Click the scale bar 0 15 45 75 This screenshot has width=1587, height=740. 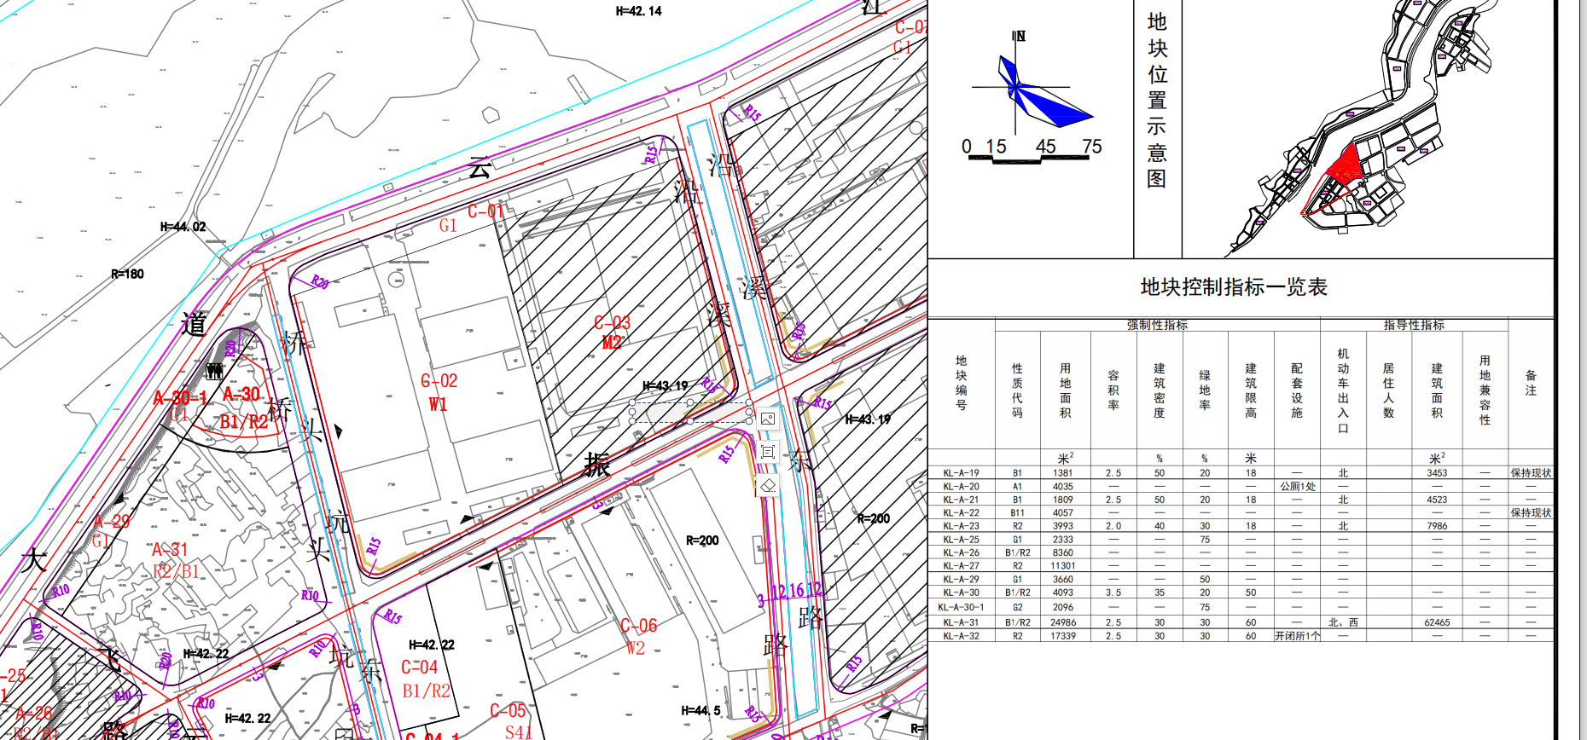1032,150
